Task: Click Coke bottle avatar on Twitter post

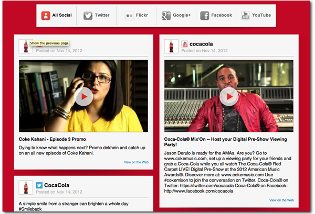Action: coord(26,187)
